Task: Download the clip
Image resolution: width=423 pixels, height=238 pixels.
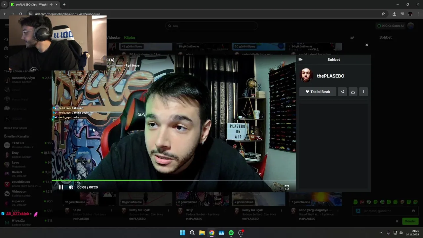Action: click(353, 92)
